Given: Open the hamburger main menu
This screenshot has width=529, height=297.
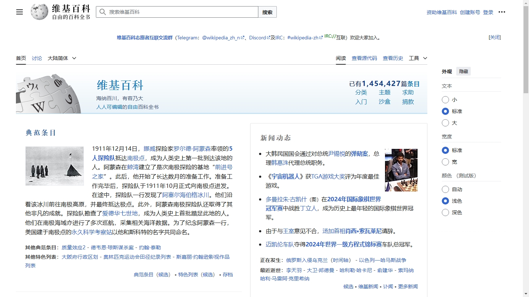Looking at the screenshot, I should click(20, 12).
